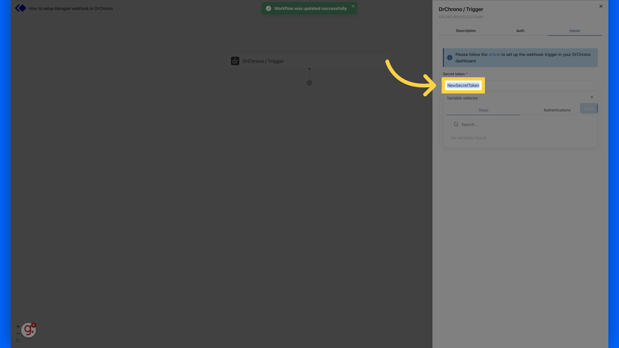619x348 pixels.
Task: Click the search magnifier icon
Action: pyautogui.click(x=456, y=124)
